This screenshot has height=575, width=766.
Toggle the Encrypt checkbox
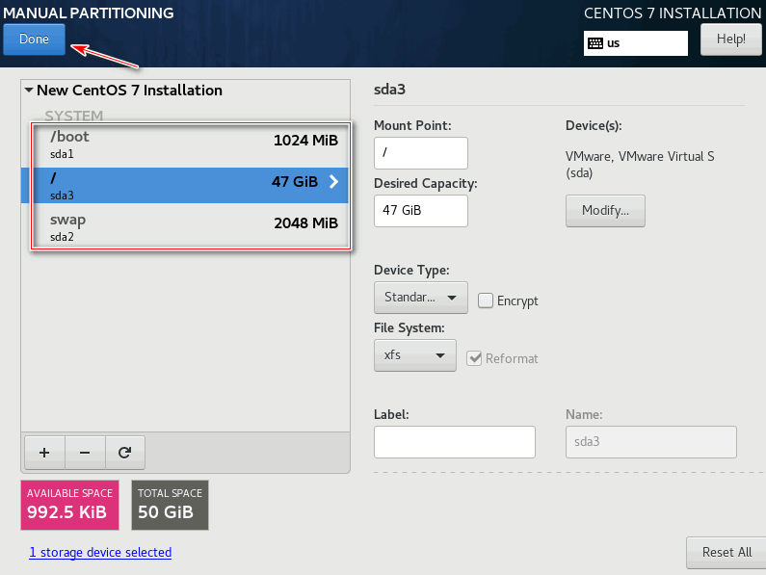click(x=485, y=301)
